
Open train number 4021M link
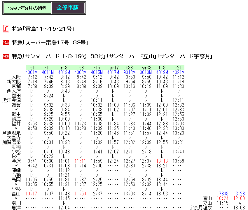click(x=178, y=72)
